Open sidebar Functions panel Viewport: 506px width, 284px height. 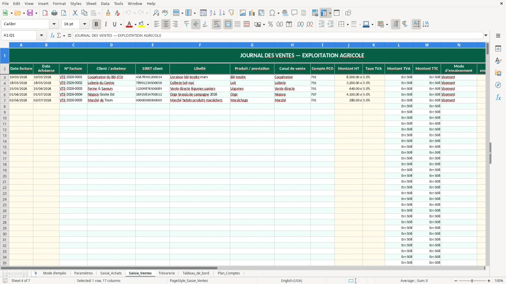click(x=498, y=97)
